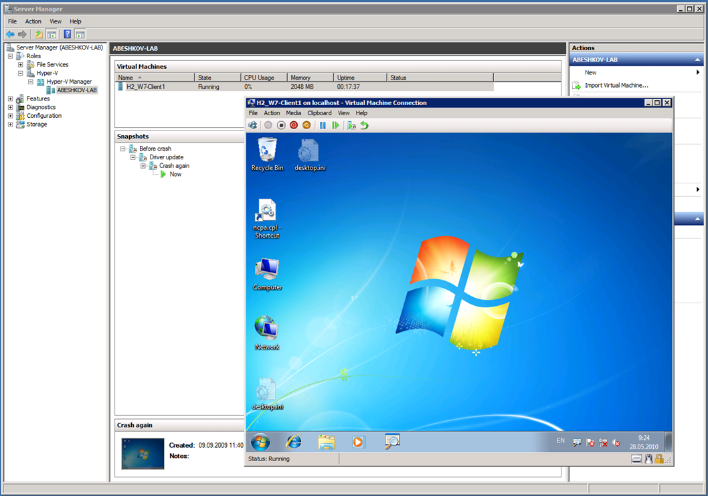Save VM state with the orange power icon
Image resolution: width=708 pixels, height=496 pixels.
(306, 125)
